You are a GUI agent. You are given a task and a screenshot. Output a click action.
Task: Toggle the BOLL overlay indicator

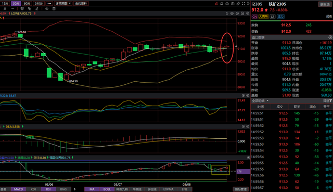click(x=107, y=189)
